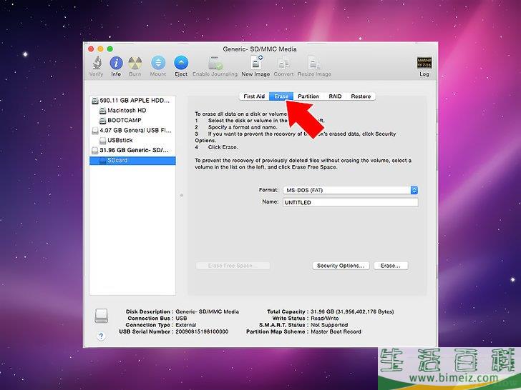
Task: Click the Erase... button
Action: tap(391, 266)
